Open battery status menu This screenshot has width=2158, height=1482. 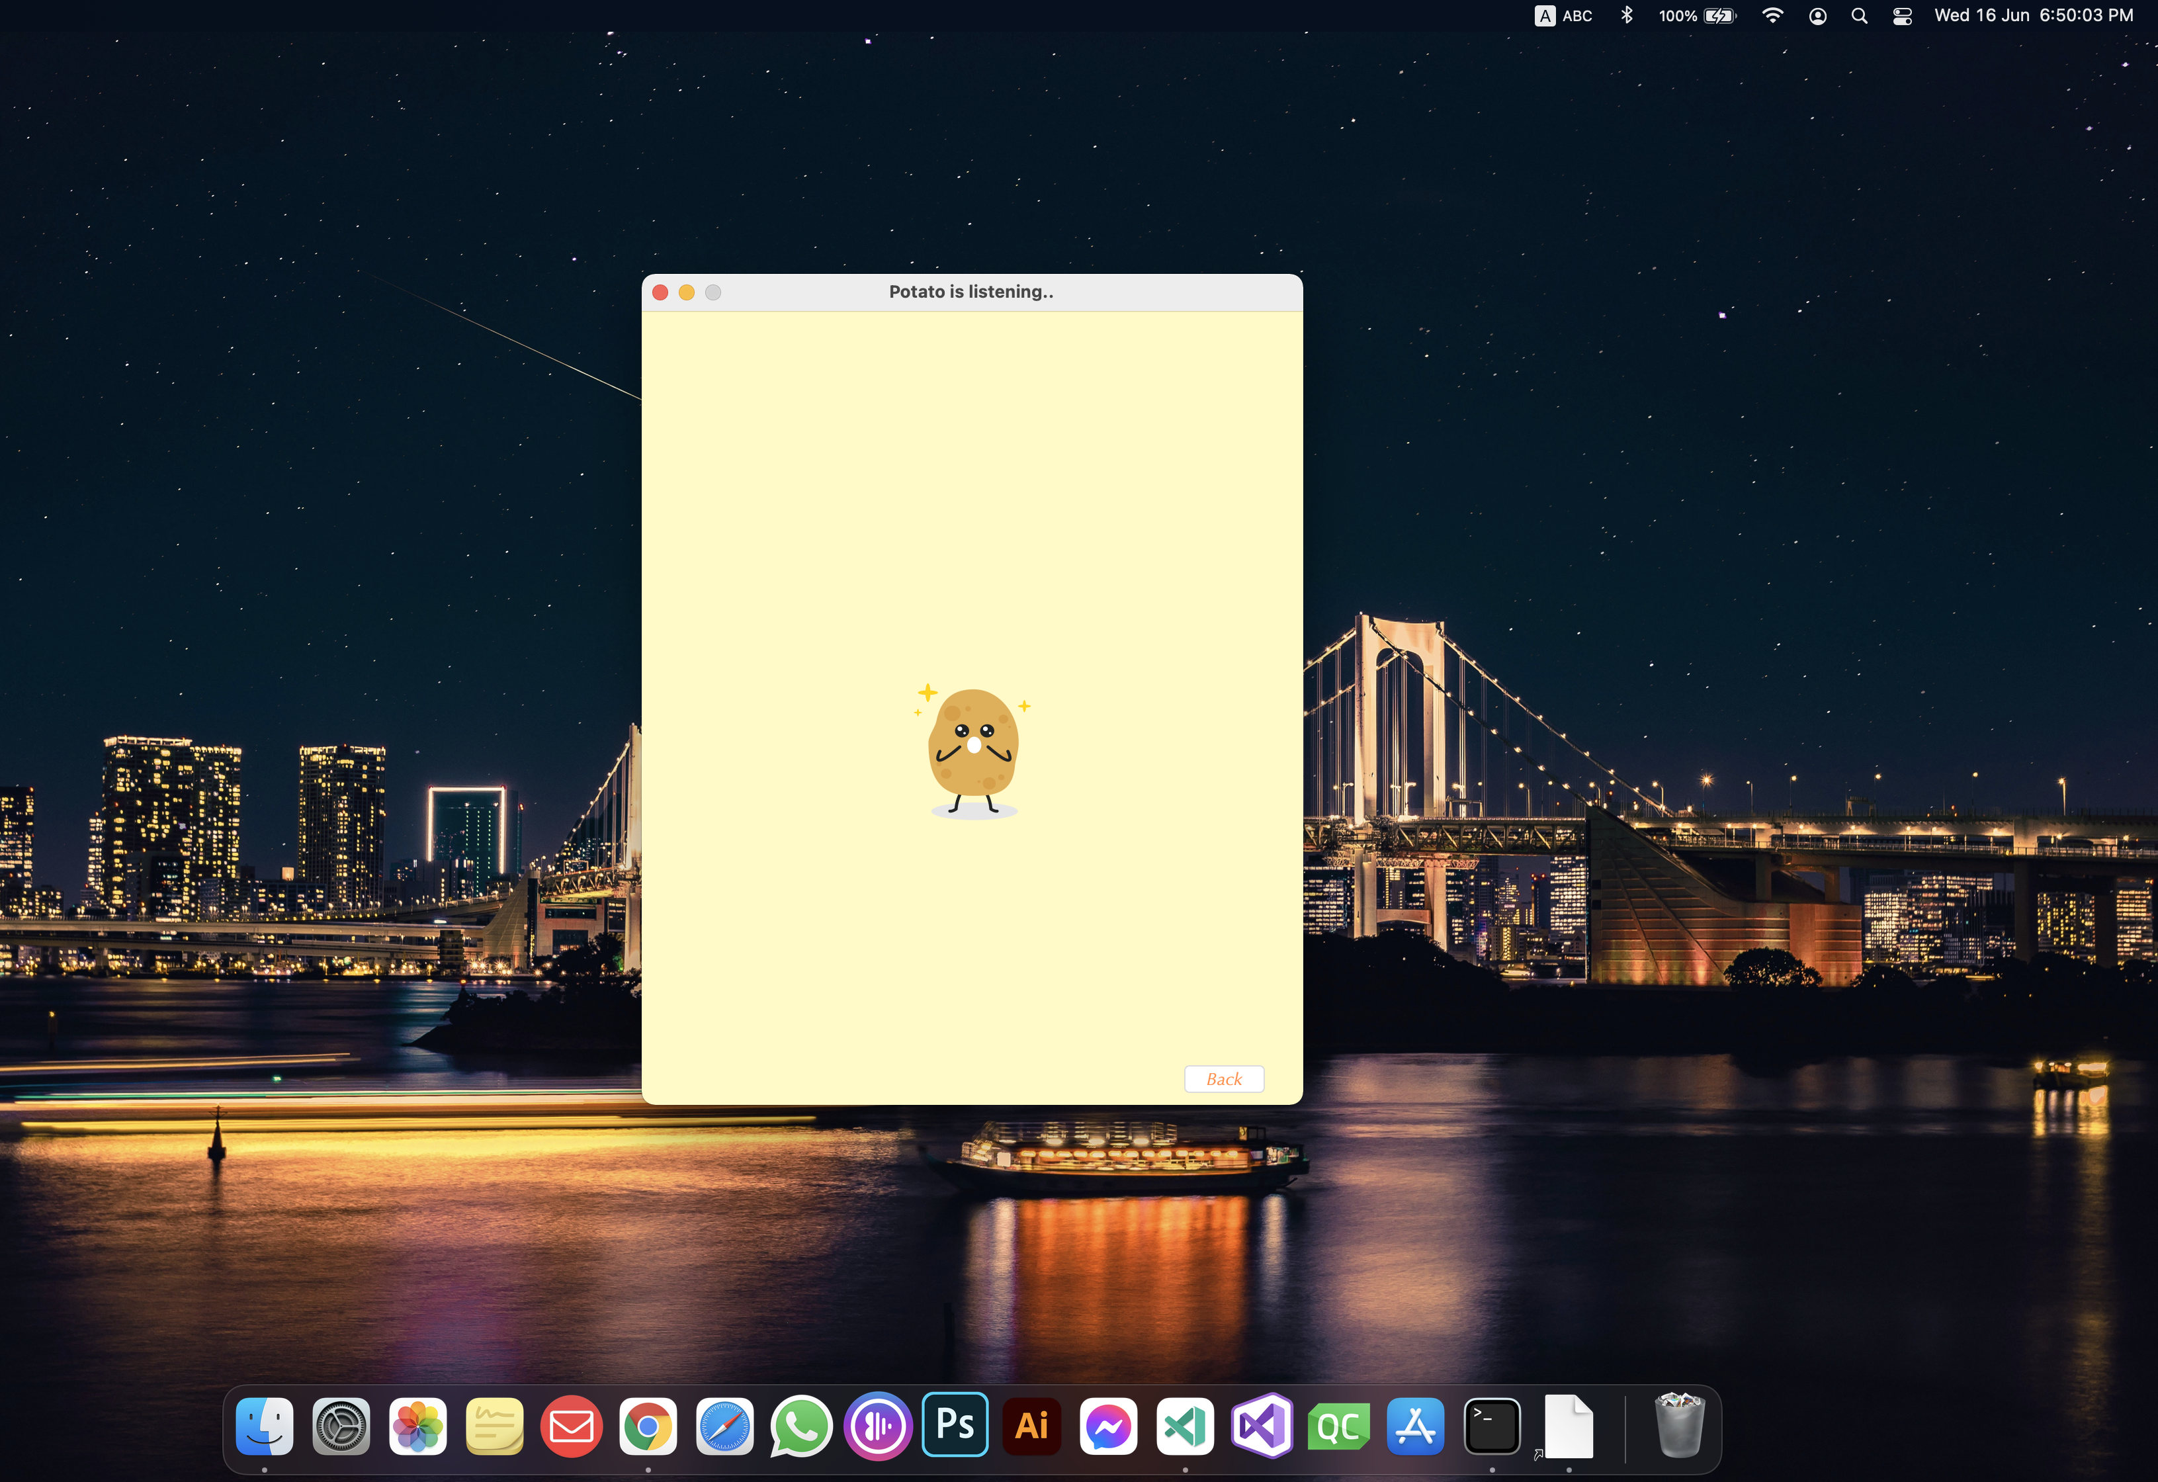[1698, 16]
